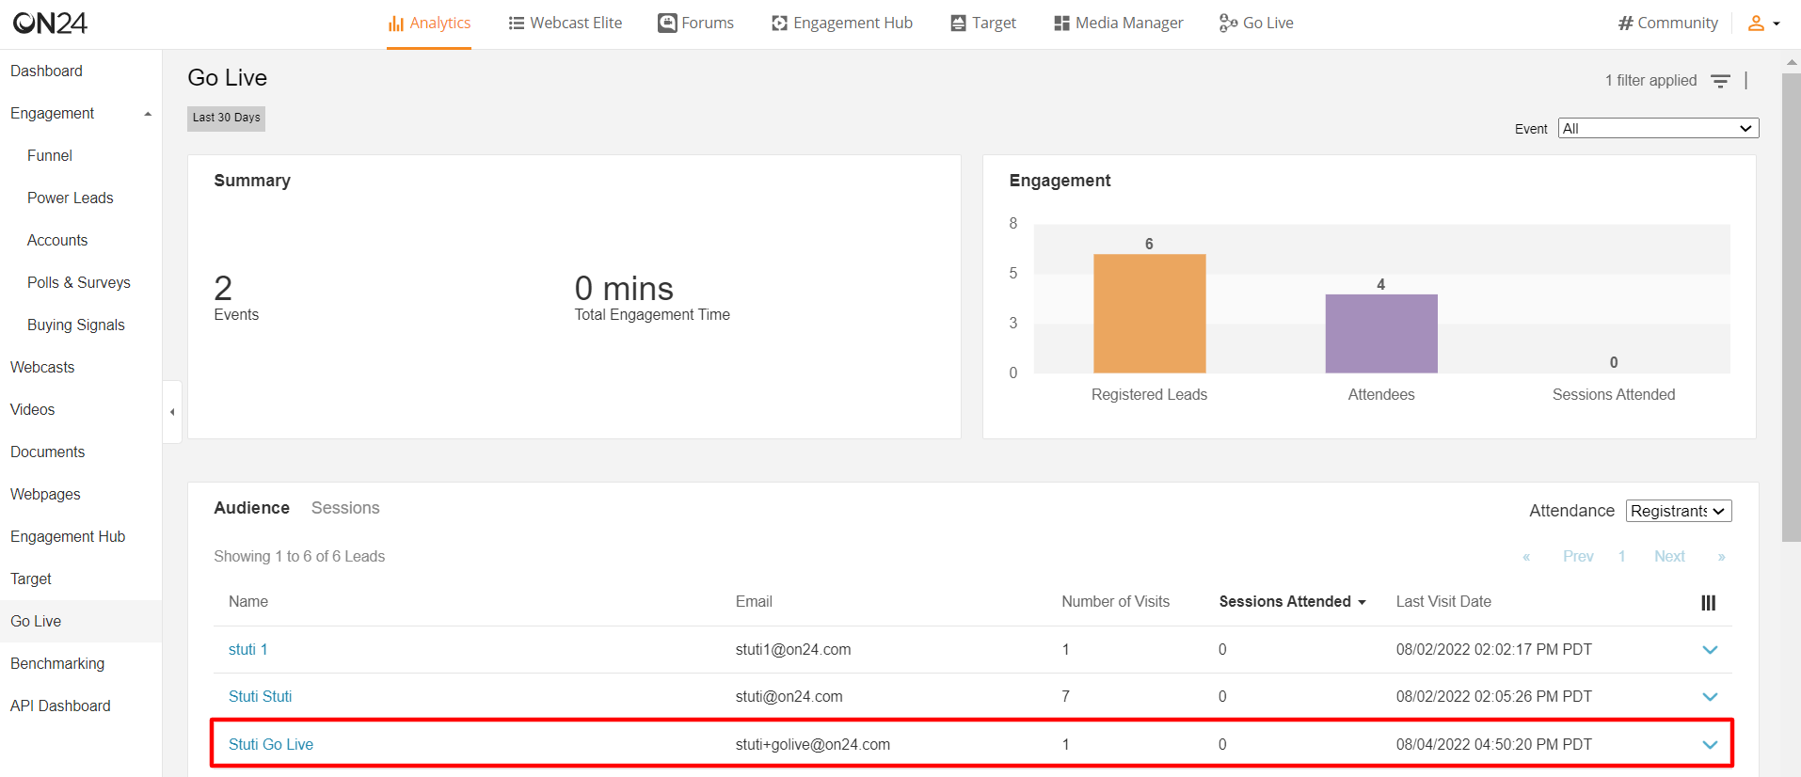Open Buying Signals in the sidebar

coord(76,325)
